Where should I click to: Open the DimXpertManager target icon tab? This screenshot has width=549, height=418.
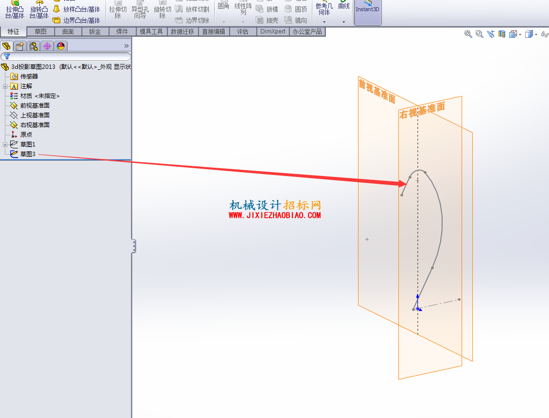click(x=47, y=46)
